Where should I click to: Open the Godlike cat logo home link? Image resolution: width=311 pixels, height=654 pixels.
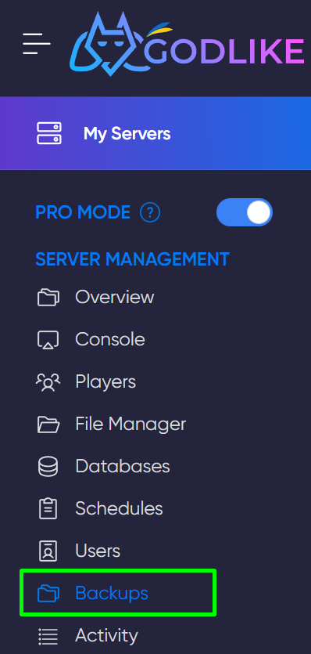coord(111,44)
